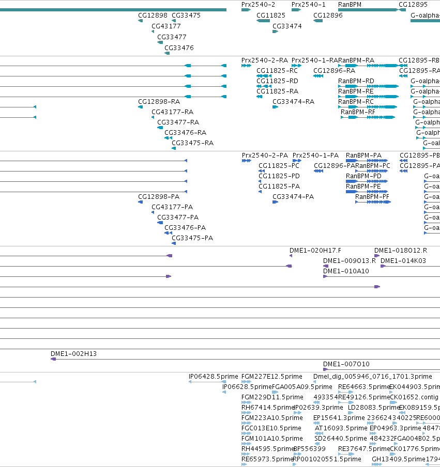Select the CG11825-PC protein label
This screenshot has height=467, width=440.
point(279,166)
